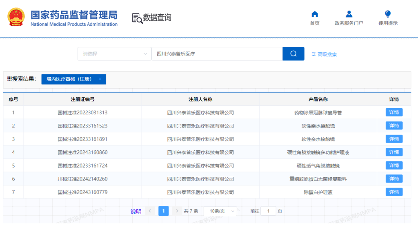Open 详情 for 重组胶原蛋白无菌修复敷料

click(x=394, y=179)
